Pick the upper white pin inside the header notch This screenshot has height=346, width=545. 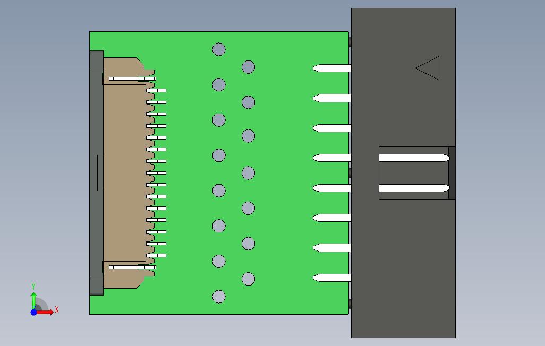(414, 158)
